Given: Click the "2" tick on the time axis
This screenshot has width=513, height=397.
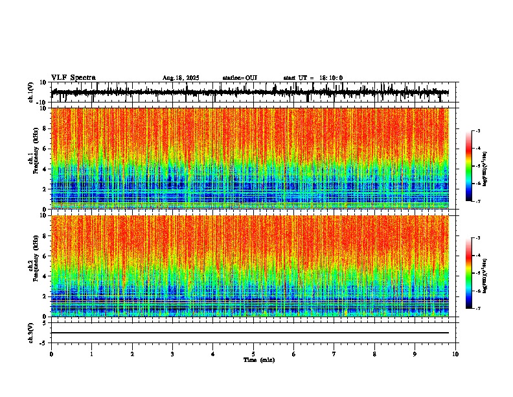Looking at the screenshot, I should (x=132, y=354).
